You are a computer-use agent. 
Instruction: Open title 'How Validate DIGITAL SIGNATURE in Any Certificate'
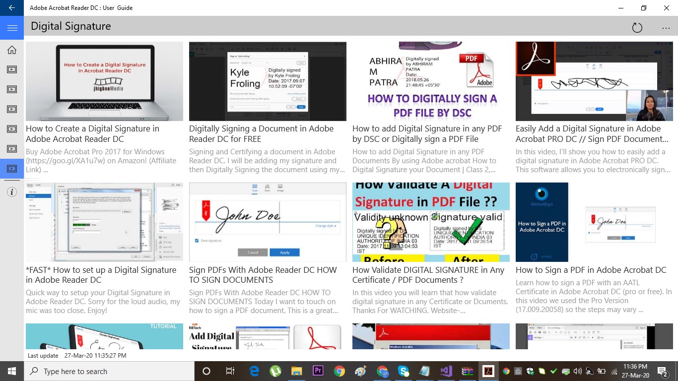[428, 275]
